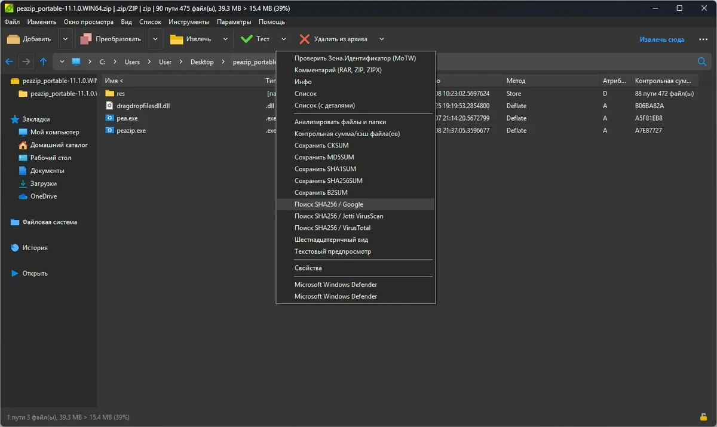Image resolution: width=717 pixels, height=427 pixels.
Task: Click the Мой компьютер monitor icon
Action: [x=23, y=132]
